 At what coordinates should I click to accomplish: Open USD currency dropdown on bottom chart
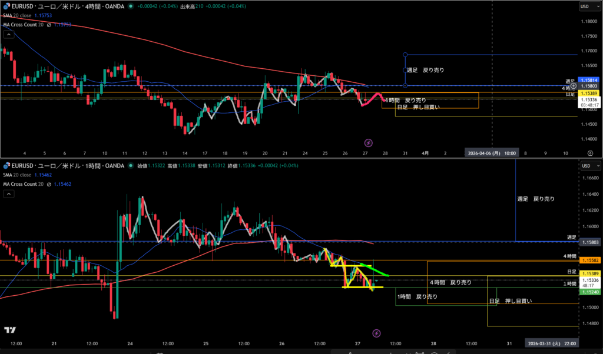[587, 165]
